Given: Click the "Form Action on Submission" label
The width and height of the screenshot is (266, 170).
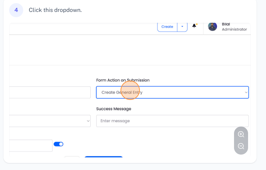Looking at the screenshot, I should click(x=123, y=80).
